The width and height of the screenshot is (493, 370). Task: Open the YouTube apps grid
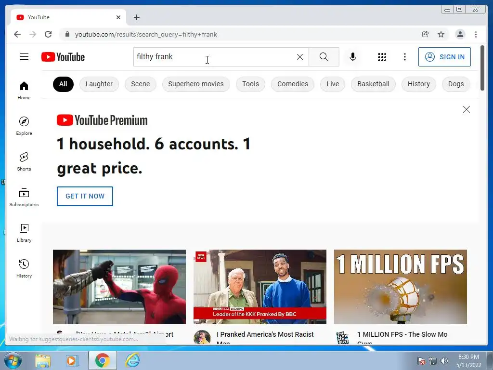click(x=381, y=57)
